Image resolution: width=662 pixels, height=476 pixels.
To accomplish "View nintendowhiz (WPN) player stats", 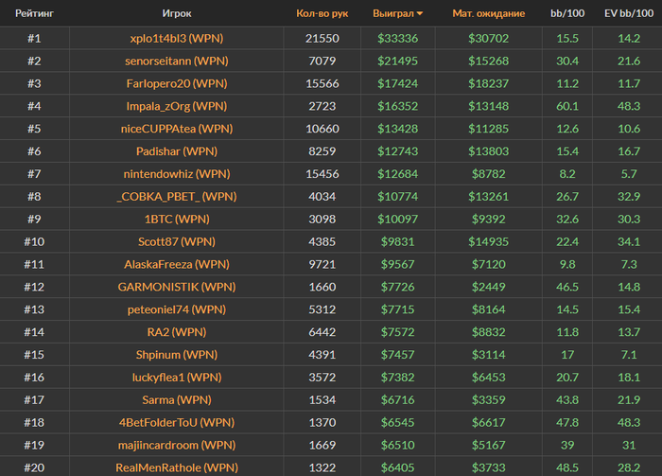I will point(177,174).
